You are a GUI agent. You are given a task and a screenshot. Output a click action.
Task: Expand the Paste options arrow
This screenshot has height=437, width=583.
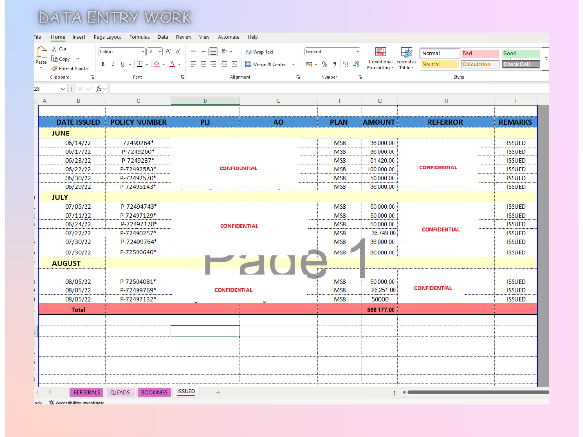click(x=41, y=68)
